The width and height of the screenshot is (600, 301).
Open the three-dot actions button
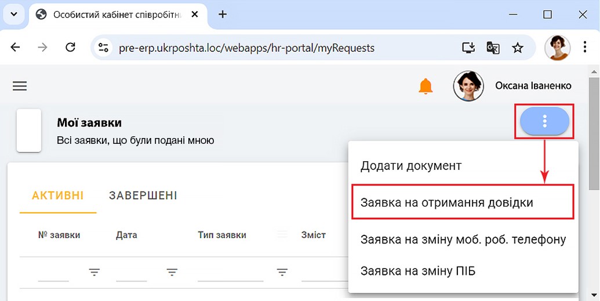click(544, 121)
